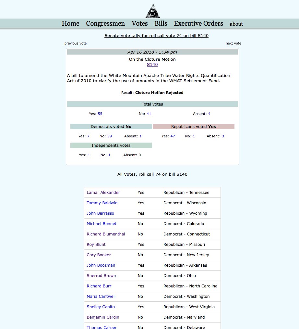
Task: Open Executive Orders page
Action: click(198, 23)
